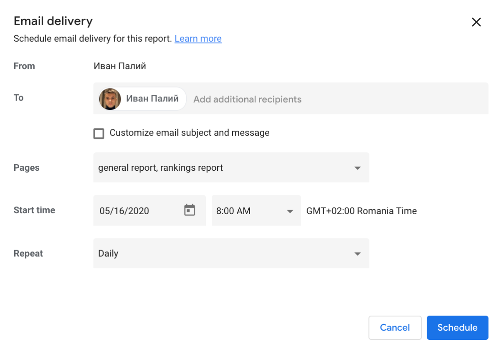Click the arrow beside 8:00 AM
This screenshot has width=501, height=354.
[x=290, y=211]
